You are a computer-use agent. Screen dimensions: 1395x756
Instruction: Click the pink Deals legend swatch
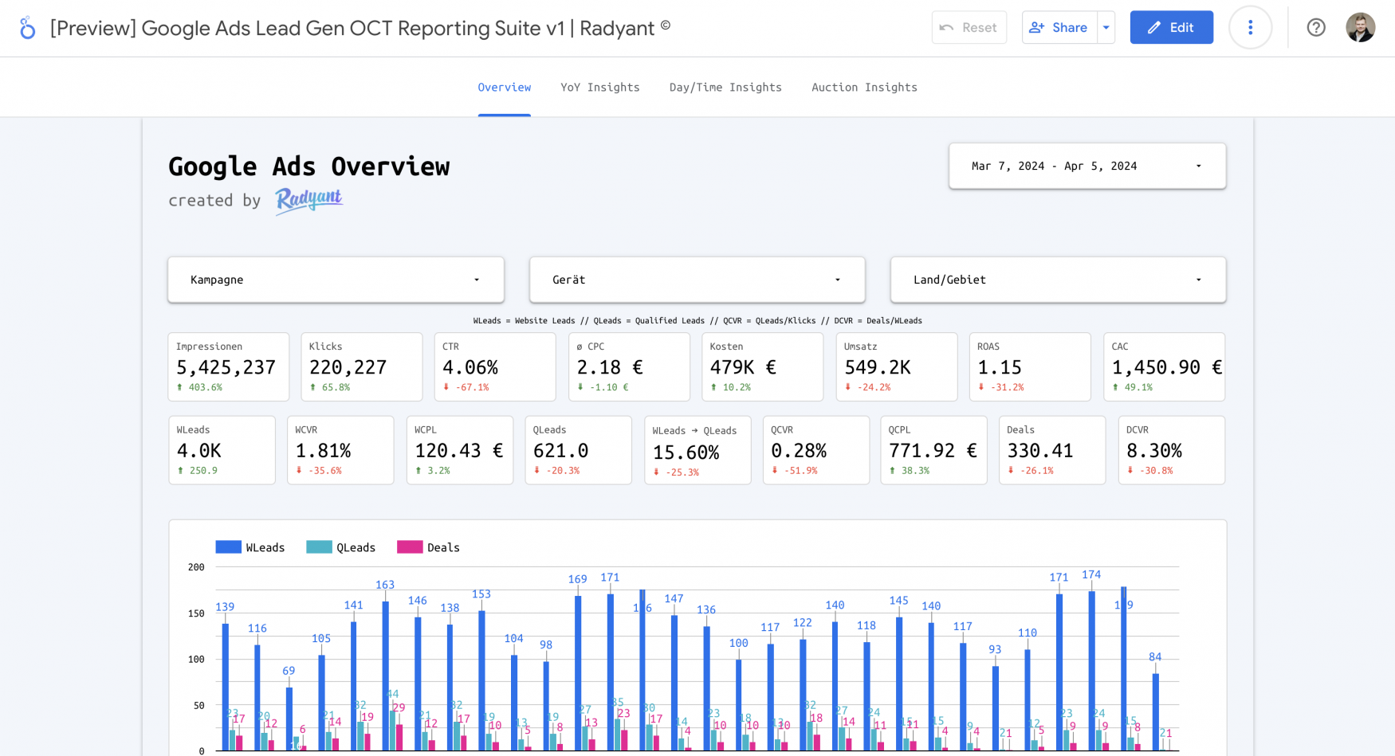410,547
